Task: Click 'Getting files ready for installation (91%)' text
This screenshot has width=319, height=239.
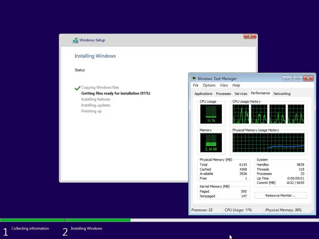Action: [x=116, y=93]
